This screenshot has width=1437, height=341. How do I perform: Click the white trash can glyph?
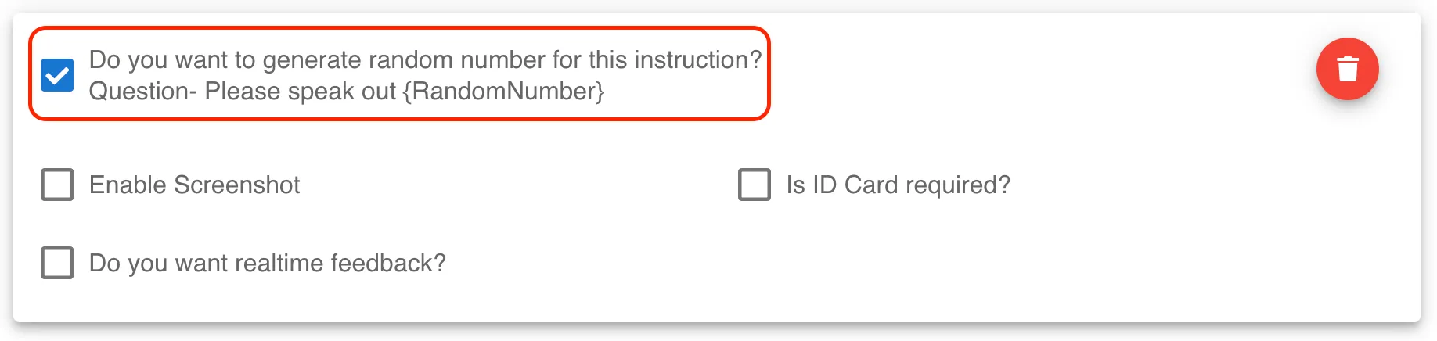coord(1347,69)
